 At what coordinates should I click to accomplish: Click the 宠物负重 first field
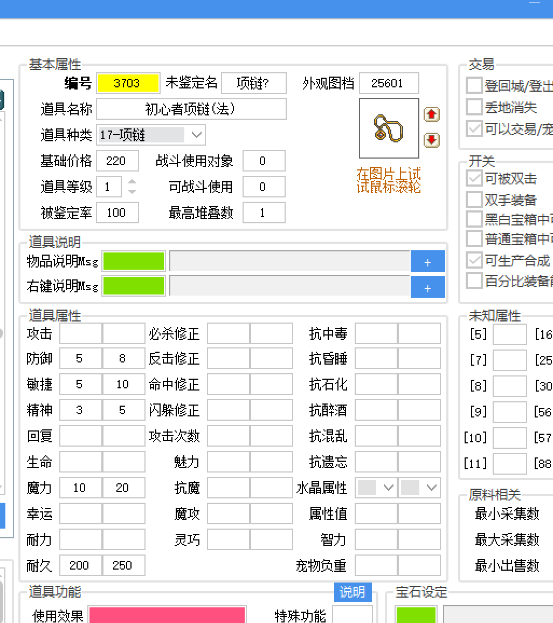(376, 565)
